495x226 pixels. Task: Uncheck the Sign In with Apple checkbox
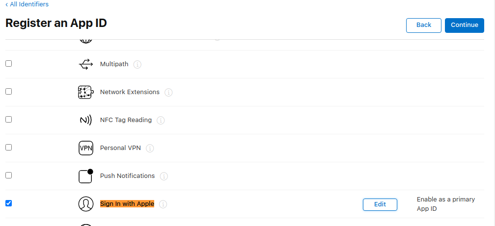tap(8, 203)
